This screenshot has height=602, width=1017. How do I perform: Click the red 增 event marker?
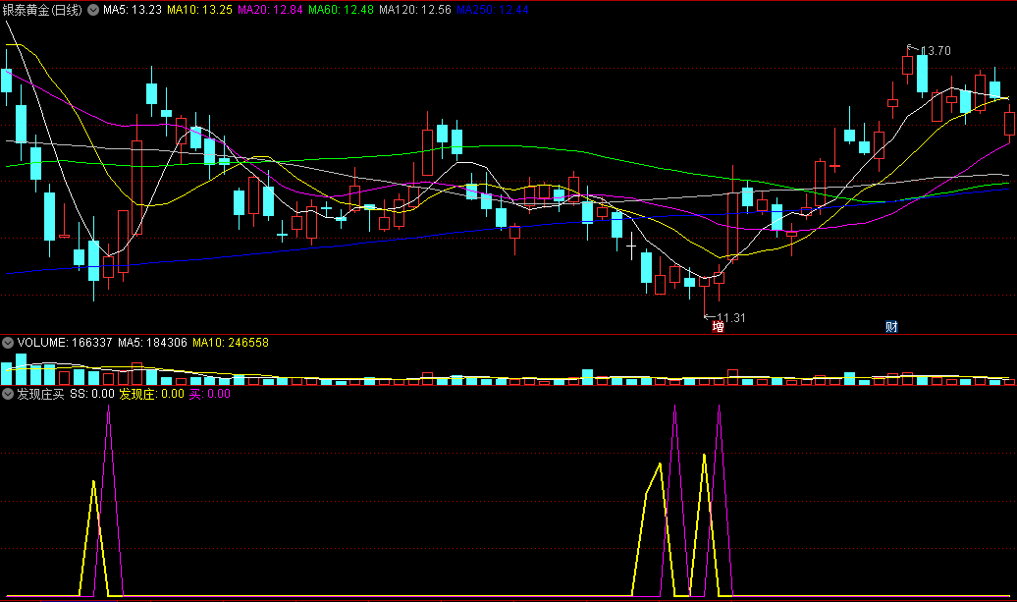(x=718, y=327)
